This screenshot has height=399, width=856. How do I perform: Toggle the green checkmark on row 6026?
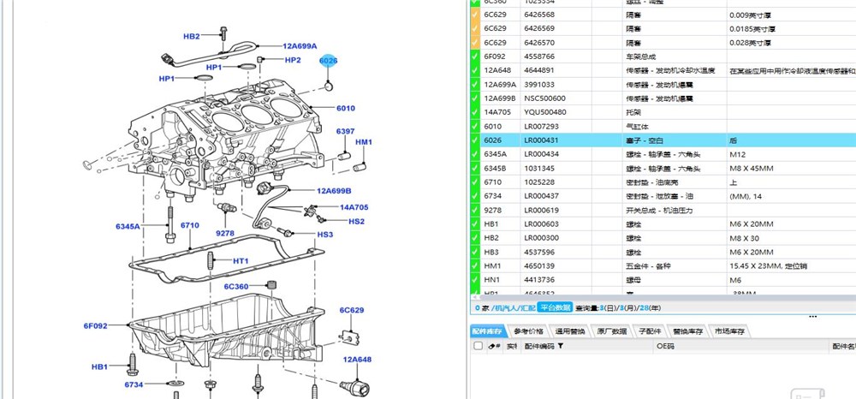tap(474, 140)
